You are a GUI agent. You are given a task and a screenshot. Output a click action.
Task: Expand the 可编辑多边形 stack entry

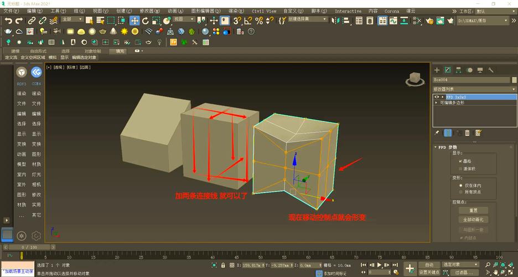437,102
